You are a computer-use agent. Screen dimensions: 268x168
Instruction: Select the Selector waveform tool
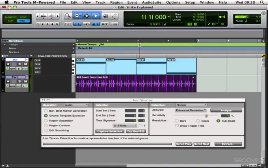coord(87,16)
